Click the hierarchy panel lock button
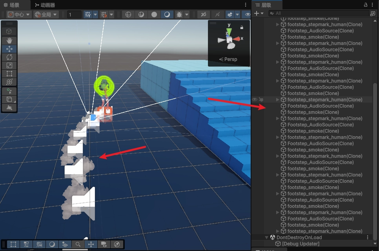 366,5
